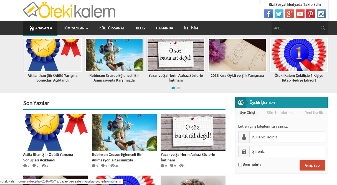The image size is (337, 185).
Task: Open the Google Plus social icon
Action: click(289, 14)
